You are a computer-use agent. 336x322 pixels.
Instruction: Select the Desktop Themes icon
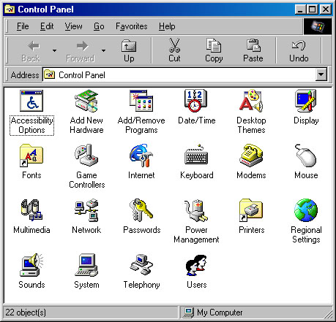251,101
